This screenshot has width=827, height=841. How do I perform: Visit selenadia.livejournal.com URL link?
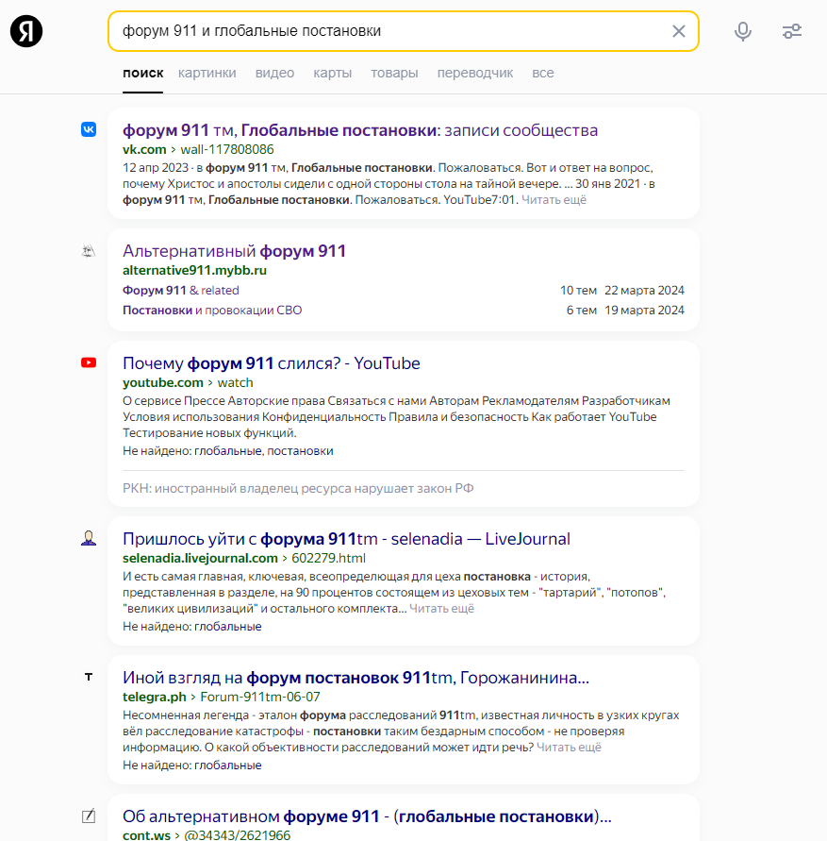click(x=244, y=558)
